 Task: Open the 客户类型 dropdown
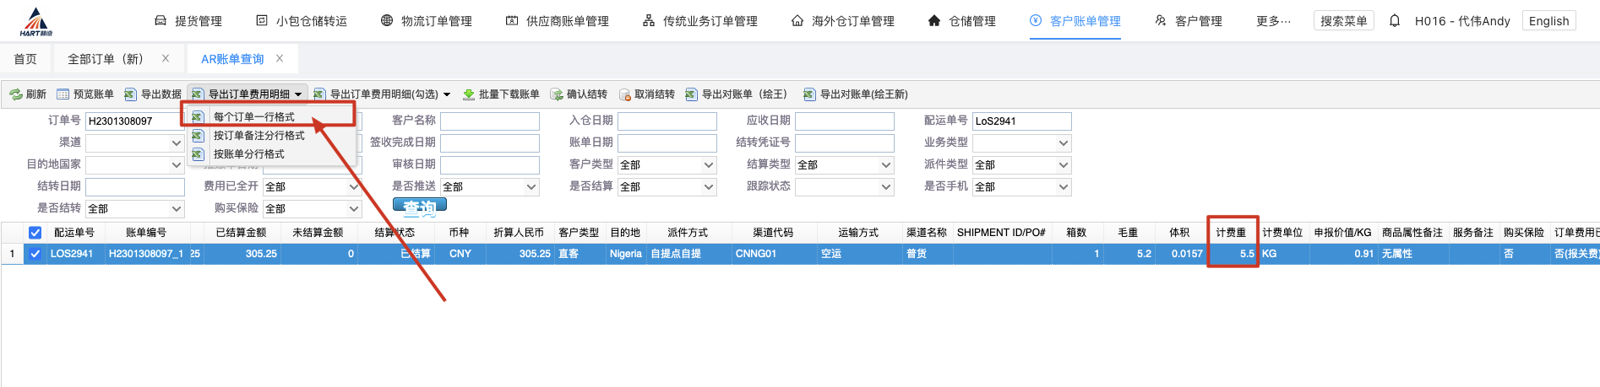coord(667,165)
